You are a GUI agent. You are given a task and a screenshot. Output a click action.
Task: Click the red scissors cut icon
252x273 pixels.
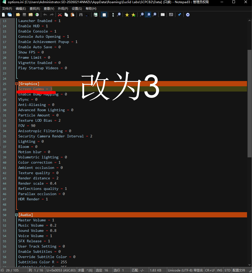(60, 15)
